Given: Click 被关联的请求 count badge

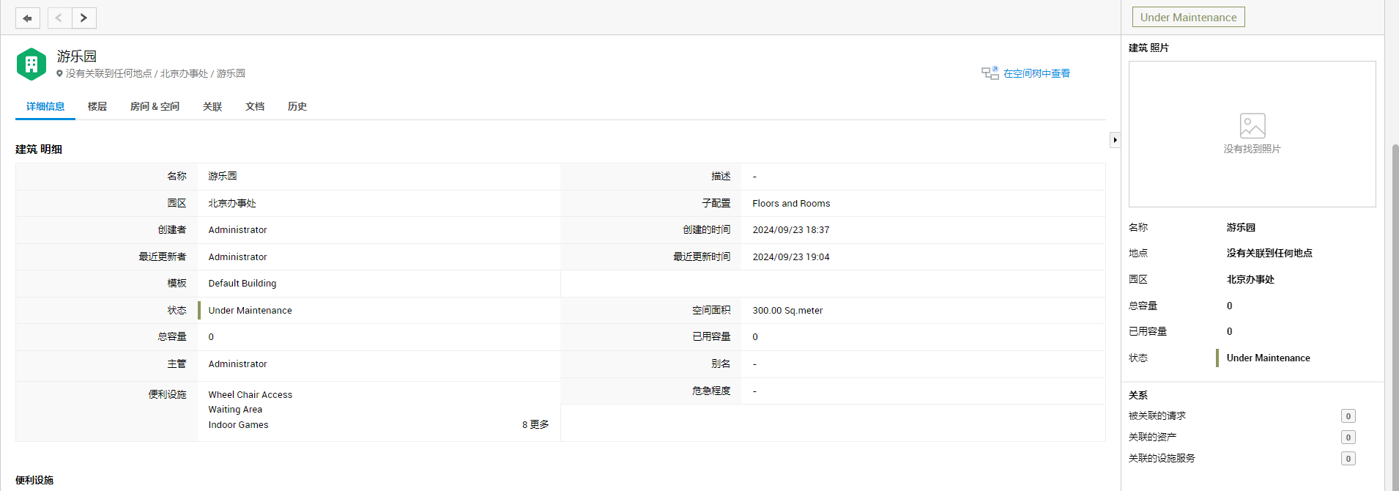Looking at the screenshot, I should coord(1348,416).
